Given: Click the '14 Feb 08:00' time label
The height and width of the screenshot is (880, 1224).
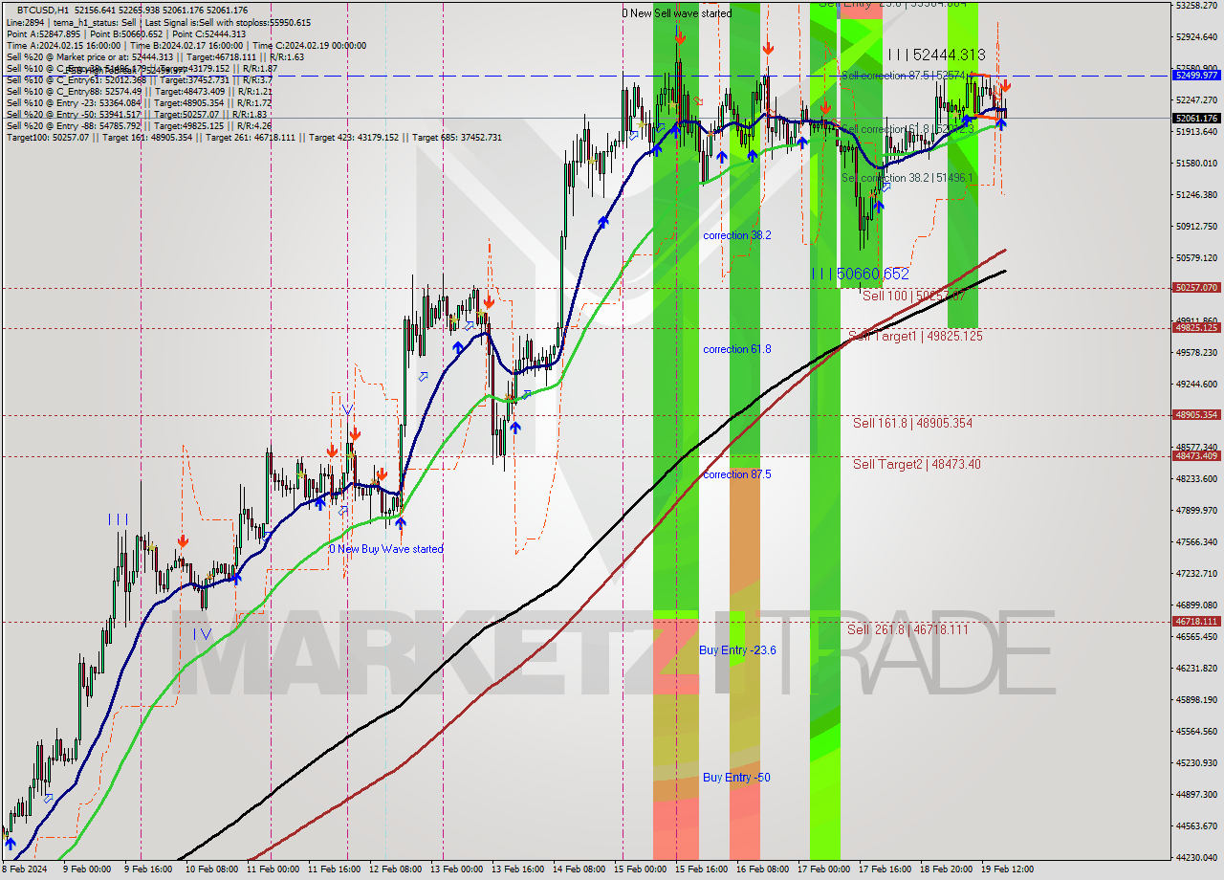Looking at the screenshot, I should coord(579,869).
